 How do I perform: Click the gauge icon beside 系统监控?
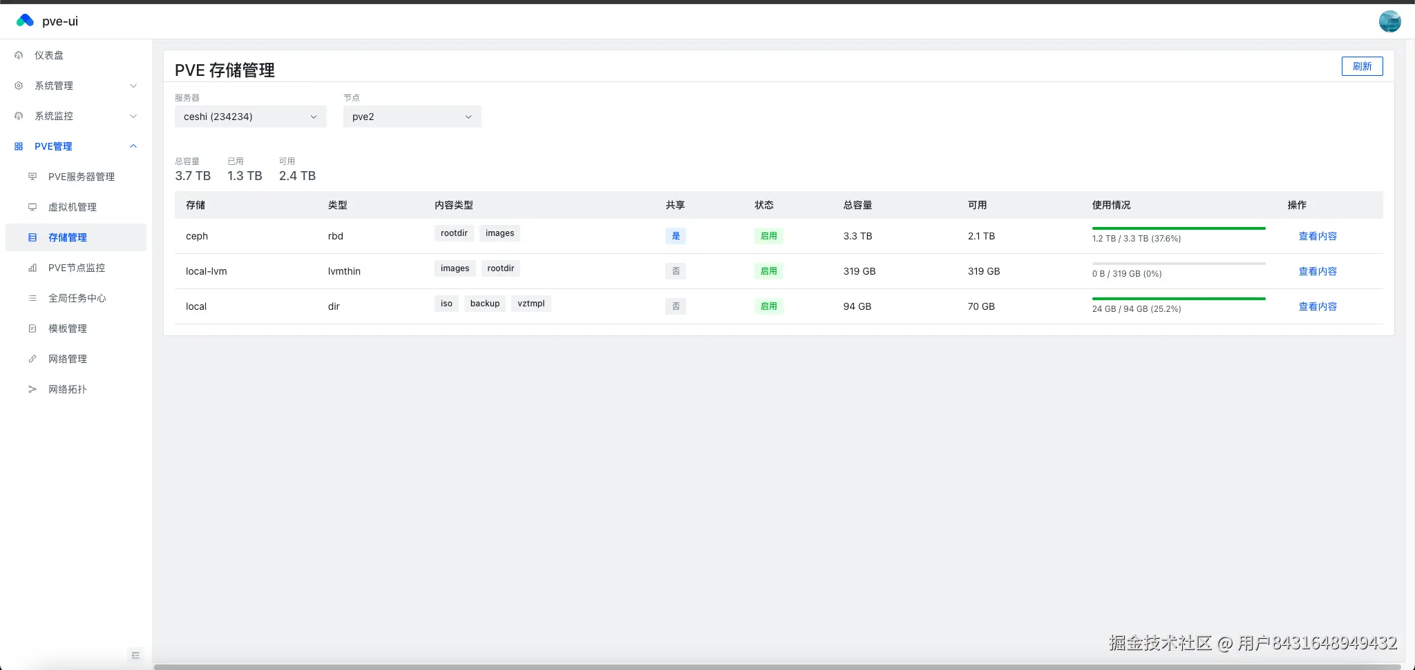pyautogui.click(x=19, y=116)
